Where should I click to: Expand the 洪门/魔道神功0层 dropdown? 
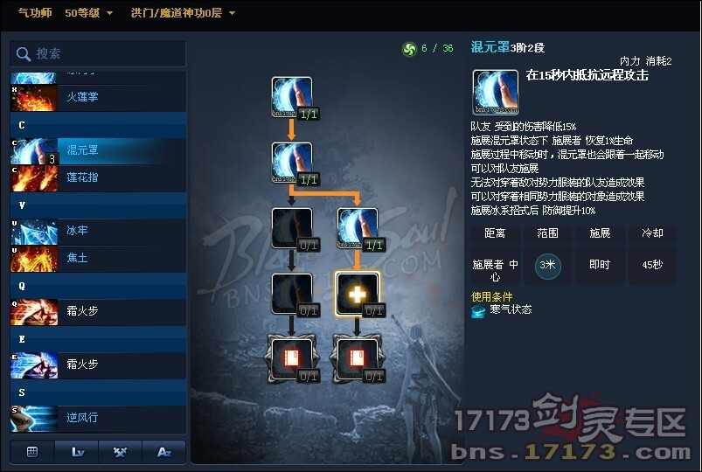click(183, 13)
